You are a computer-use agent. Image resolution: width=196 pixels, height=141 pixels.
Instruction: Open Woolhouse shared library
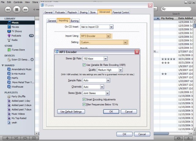coord(17,87)
